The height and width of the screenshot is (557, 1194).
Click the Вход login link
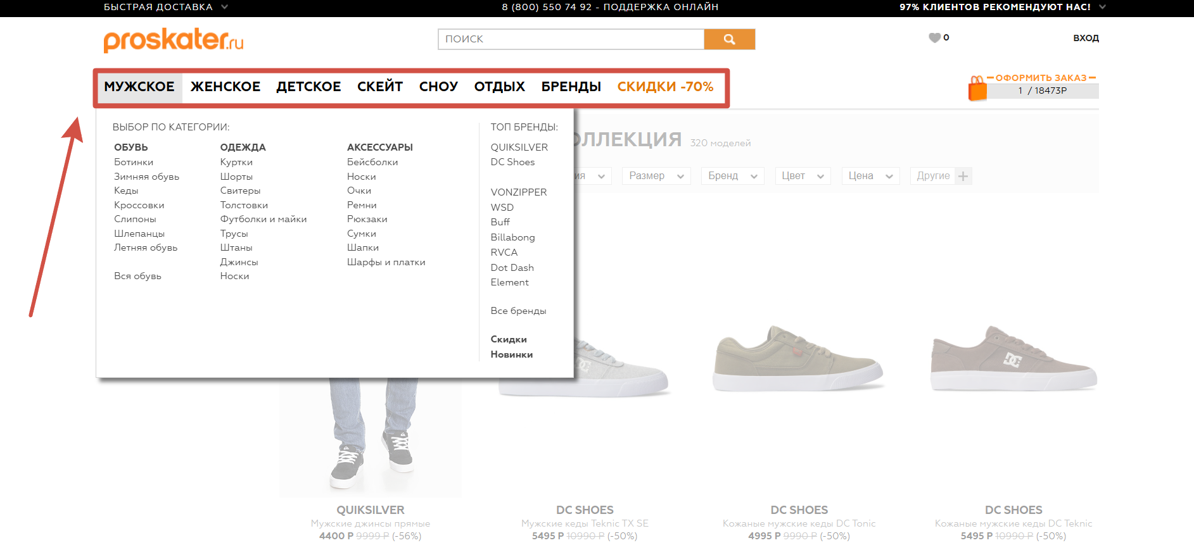pyautogui.click(x=1086, y=38)
